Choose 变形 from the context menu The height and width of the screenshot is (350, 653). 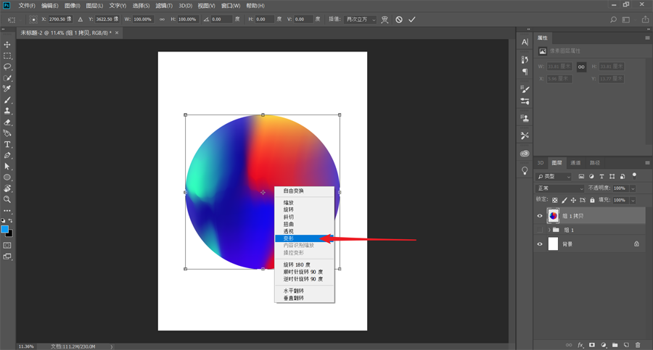coord(289,238)
